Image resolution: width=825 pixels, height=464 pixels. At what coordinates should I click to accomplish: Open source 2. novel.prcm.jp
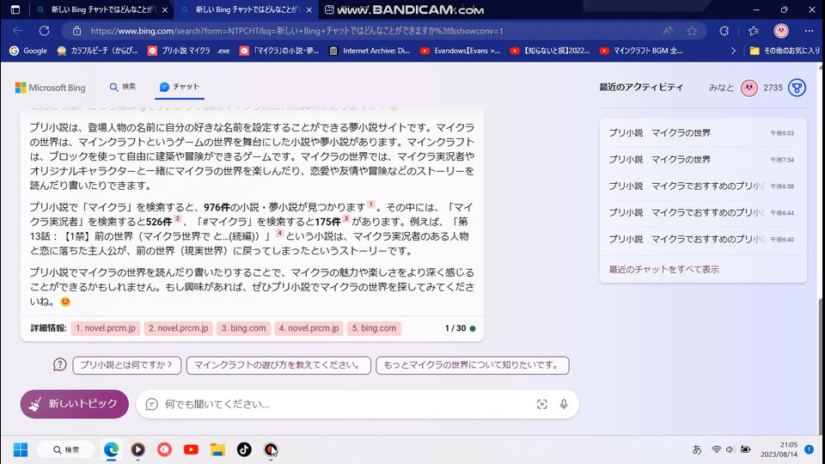point(179,328)
